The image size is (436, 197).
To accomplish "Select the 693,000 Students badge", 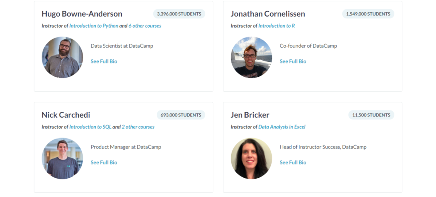I will click(181, 115).
